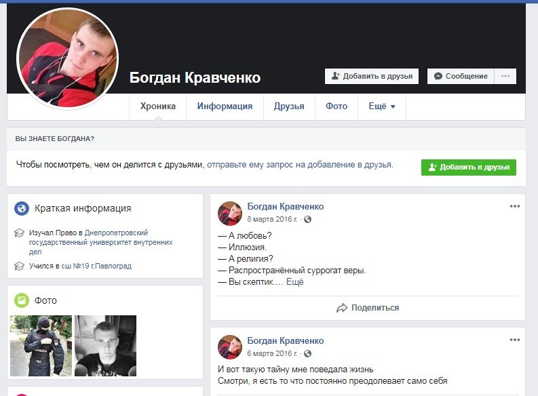Click the 'Поделиться' share icon
538x396 pixels.
coord(343,308)
